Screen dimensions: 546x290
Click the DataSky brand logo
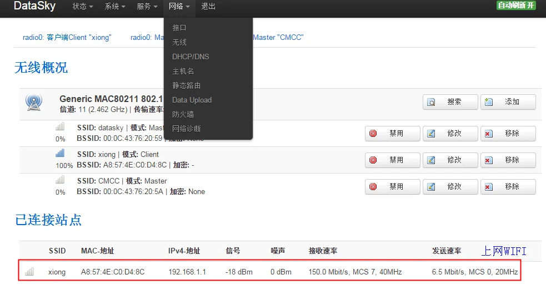(x=35, y=7)
